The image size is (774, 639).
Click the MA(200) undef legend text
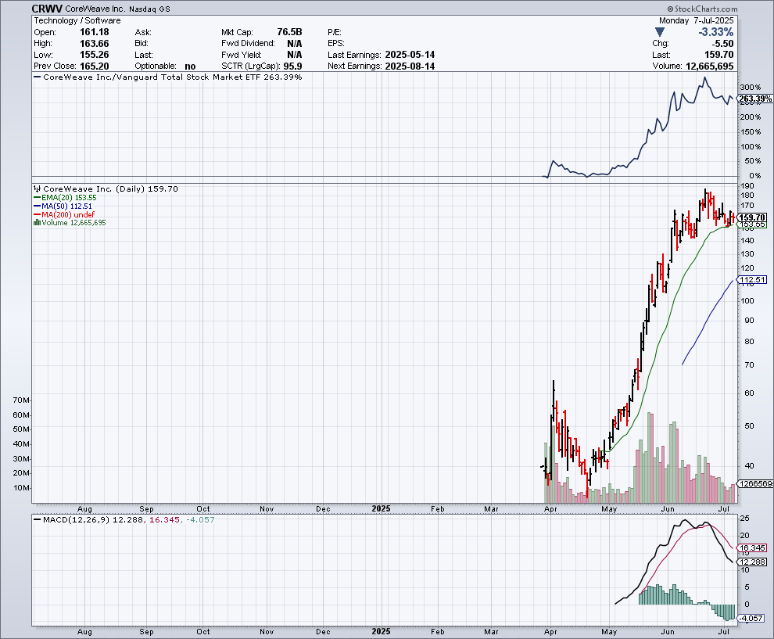click(68, 214)
